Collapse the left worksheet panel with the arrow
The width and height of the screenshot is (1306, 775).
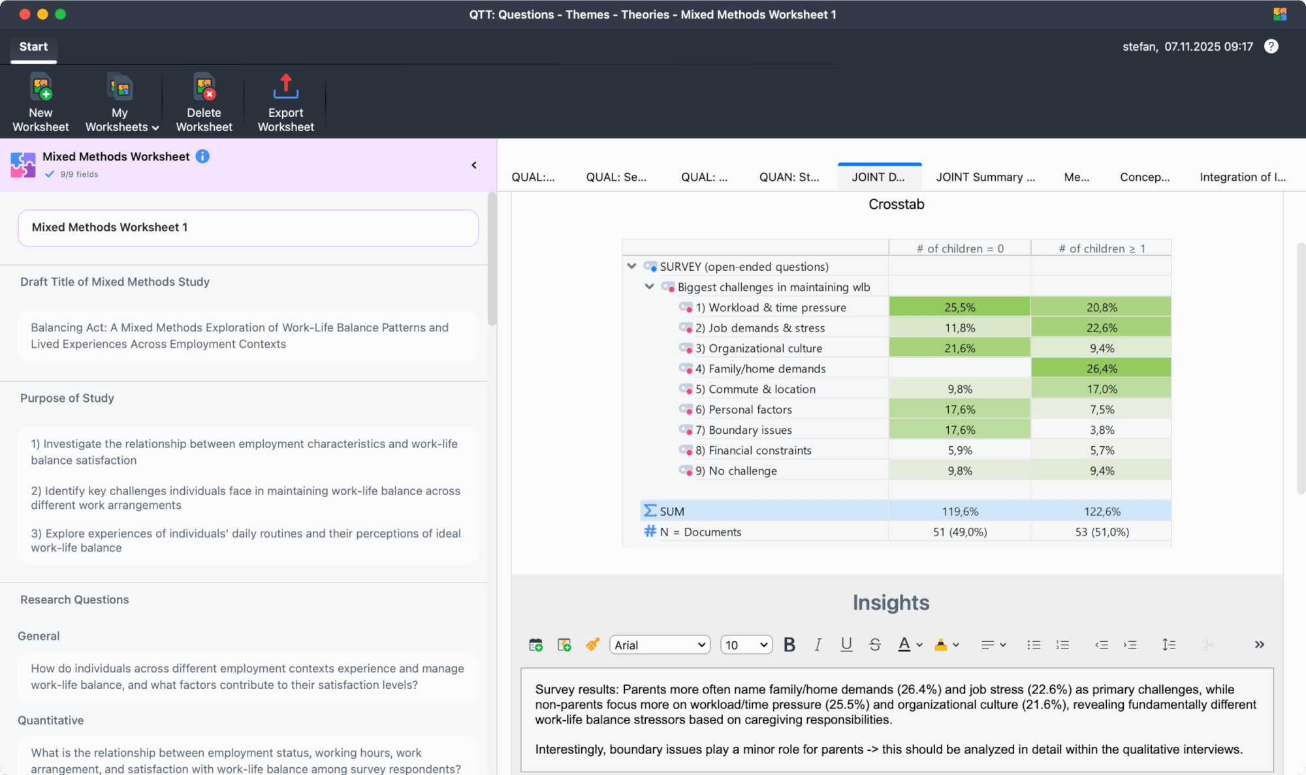point(474,165)
